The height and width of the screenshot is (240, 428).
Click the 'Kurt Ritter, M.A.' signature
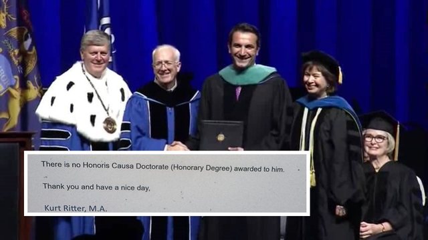click(76, 209)
